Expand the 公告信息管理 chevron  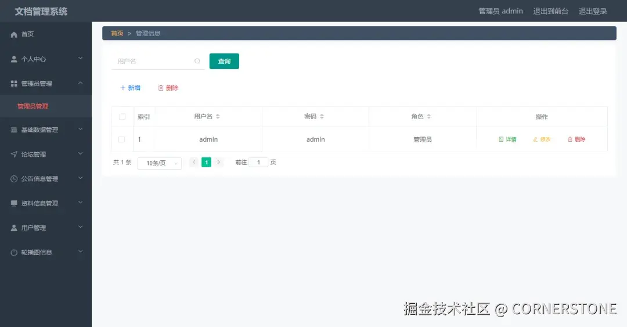click(x=80, y=178)
